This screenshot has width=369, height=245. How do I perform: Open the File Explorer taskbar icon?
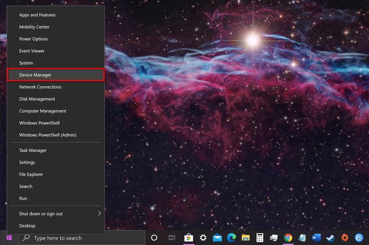[x=246, y=238]
